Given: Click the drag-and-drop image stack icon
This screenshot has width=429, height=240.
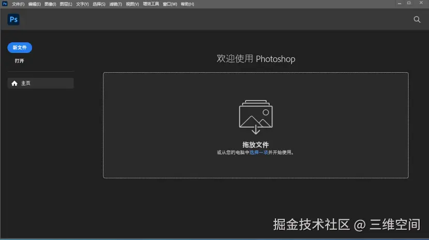Looking at the screenshot, I should 255,117.
